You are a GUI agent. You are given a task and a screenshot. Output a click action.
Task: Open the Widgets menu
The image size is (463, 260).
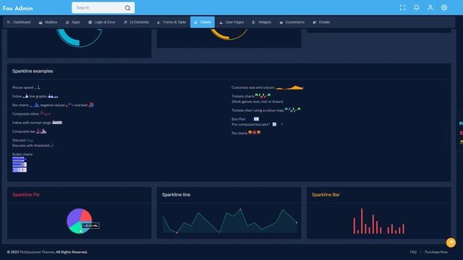(x=261, y=22)
